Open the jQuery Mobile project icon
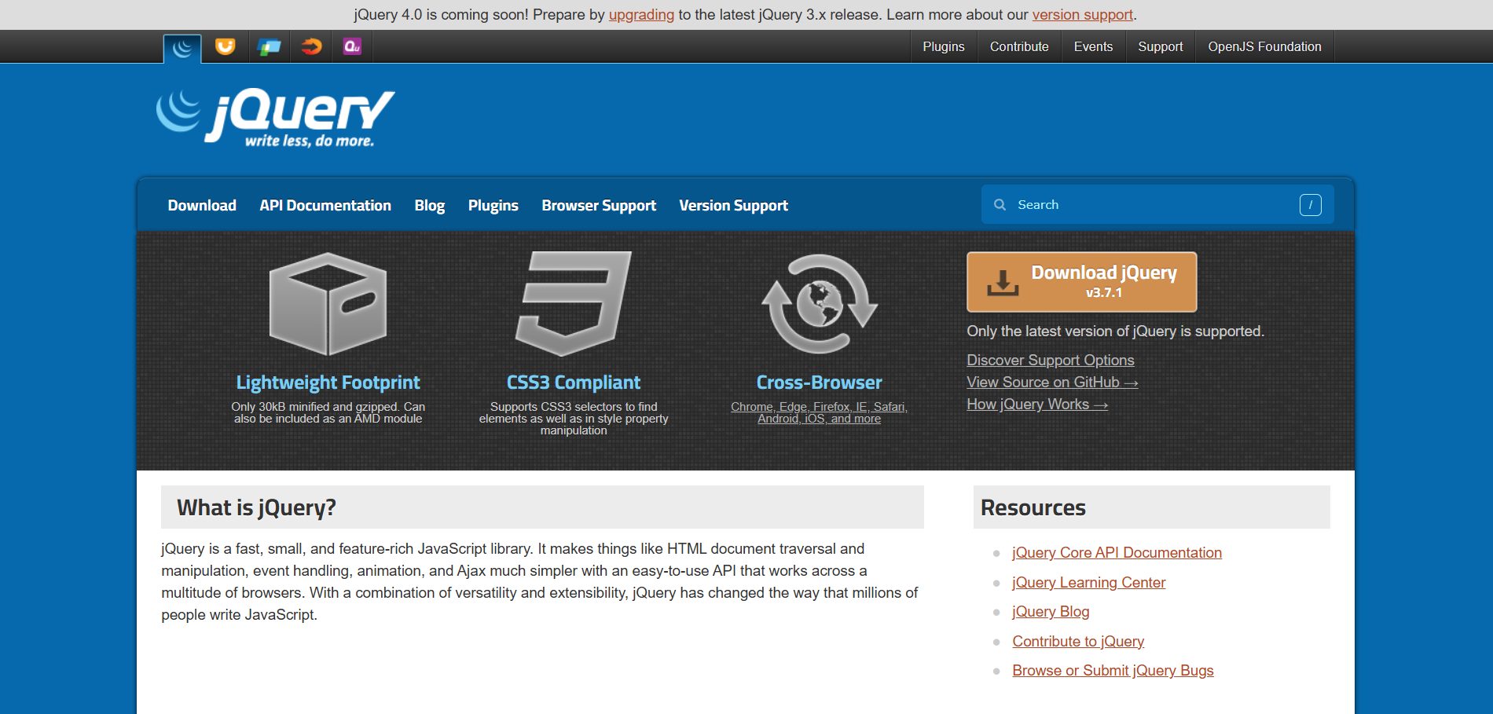The height and width of the screenshot is (714, 1493). point(269,47)
